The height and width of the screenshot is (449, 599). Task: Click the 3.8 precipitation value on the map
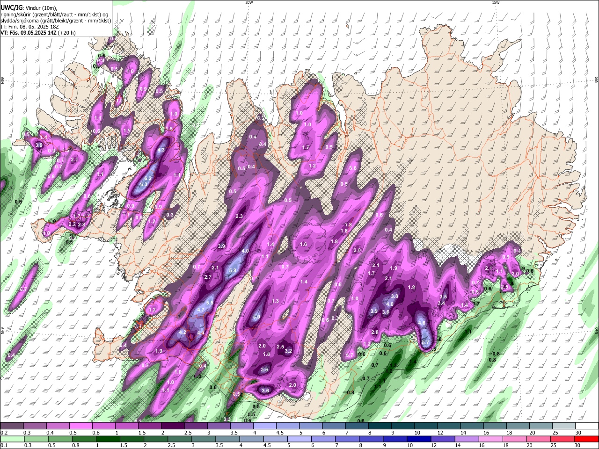(x=394, y=296)
